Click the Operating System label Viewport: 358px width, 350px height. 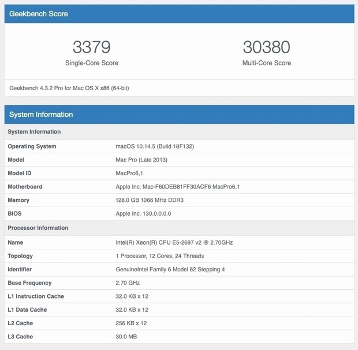(32, 146)
